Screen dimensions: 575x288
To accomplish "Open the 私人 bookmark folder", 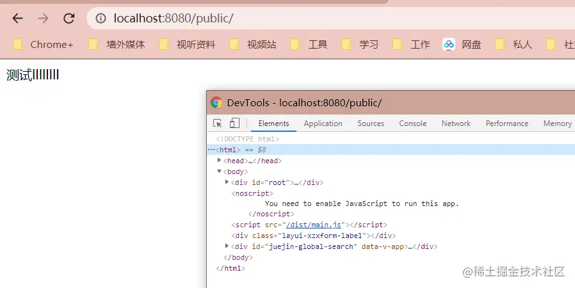I will pos(514,45).
